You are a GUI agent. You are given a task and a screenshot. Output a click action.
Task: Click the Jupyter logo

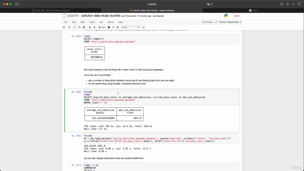71,16
